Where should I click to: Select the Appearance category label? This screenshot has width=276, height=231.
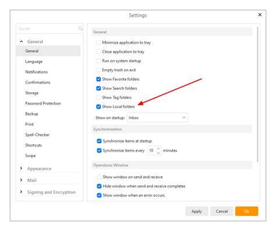39,168
